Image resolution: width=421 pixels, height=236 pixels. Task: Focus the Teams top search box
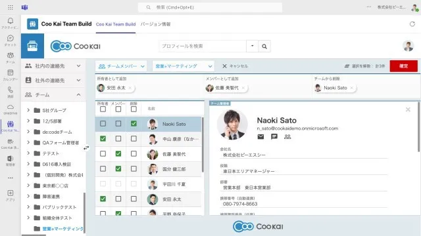tap(210, 7)
